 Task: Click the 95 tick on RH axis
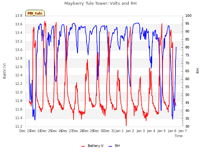coord(187,24)
